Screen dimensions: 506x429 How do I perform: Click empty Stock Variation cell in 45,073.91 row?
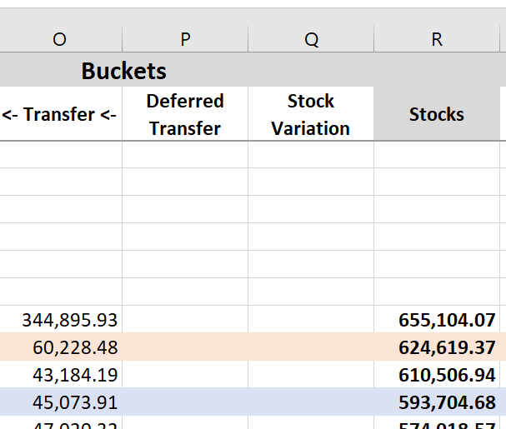pyautogui.click(x=311, y=402)
